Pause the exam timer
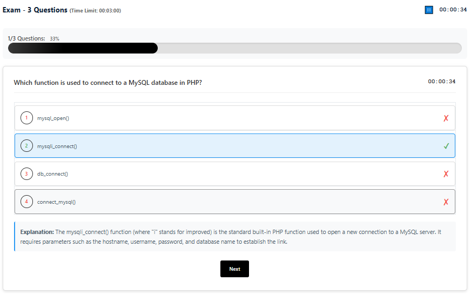This screenshot has height=294, width=471. 429,10
